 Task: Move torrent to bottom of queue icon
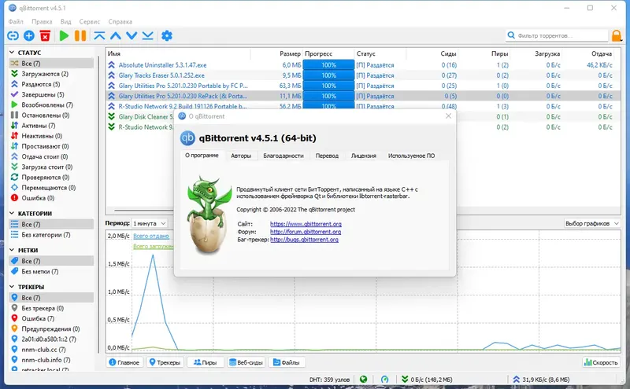[147, 35]
